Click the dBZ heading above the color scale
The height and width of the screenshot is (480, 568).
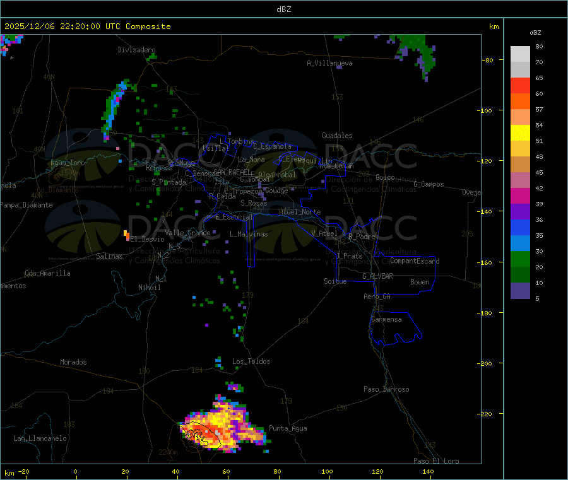tap(535, 33)
